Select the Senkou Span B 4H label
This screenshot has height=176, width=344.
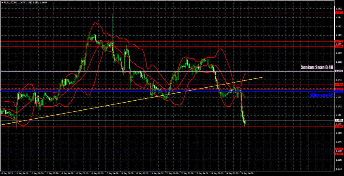pyautogui.click(x=316, y=67)
